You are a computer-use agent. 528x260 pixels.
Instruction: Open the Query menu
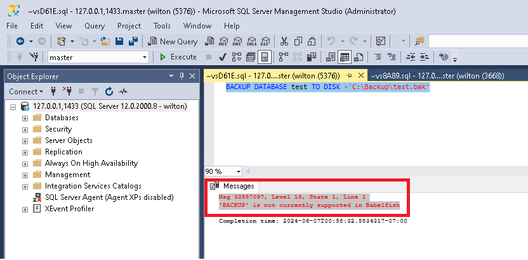click(x=95, y=26)
